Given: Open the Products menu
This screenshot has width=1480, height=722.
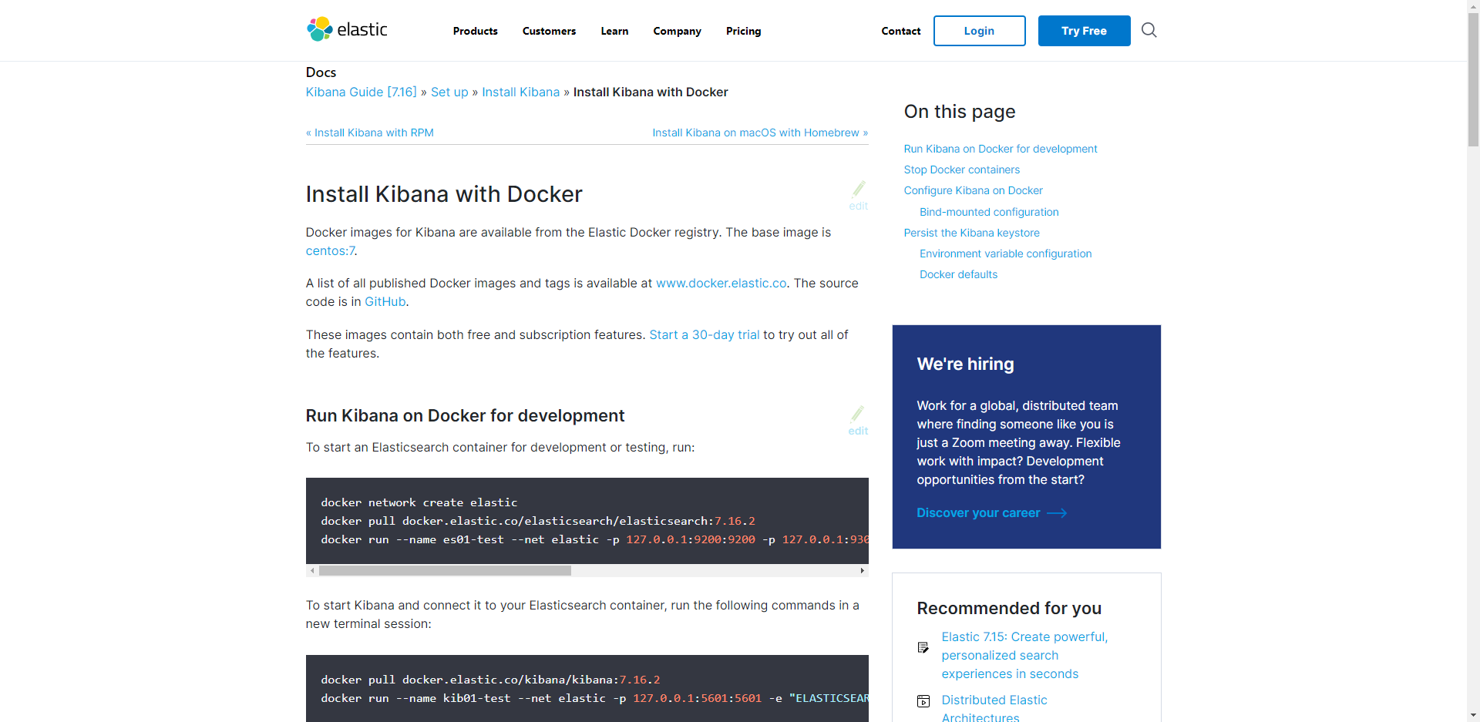Looking at the screenshot, I should pos(475,31).
